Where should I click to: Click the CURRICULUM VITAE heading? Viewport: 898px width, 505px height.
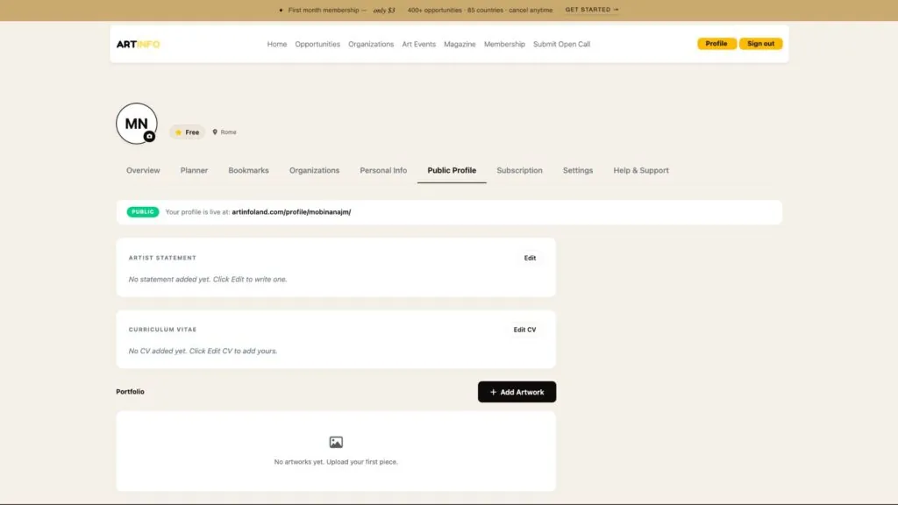click(x=162, y=330)
